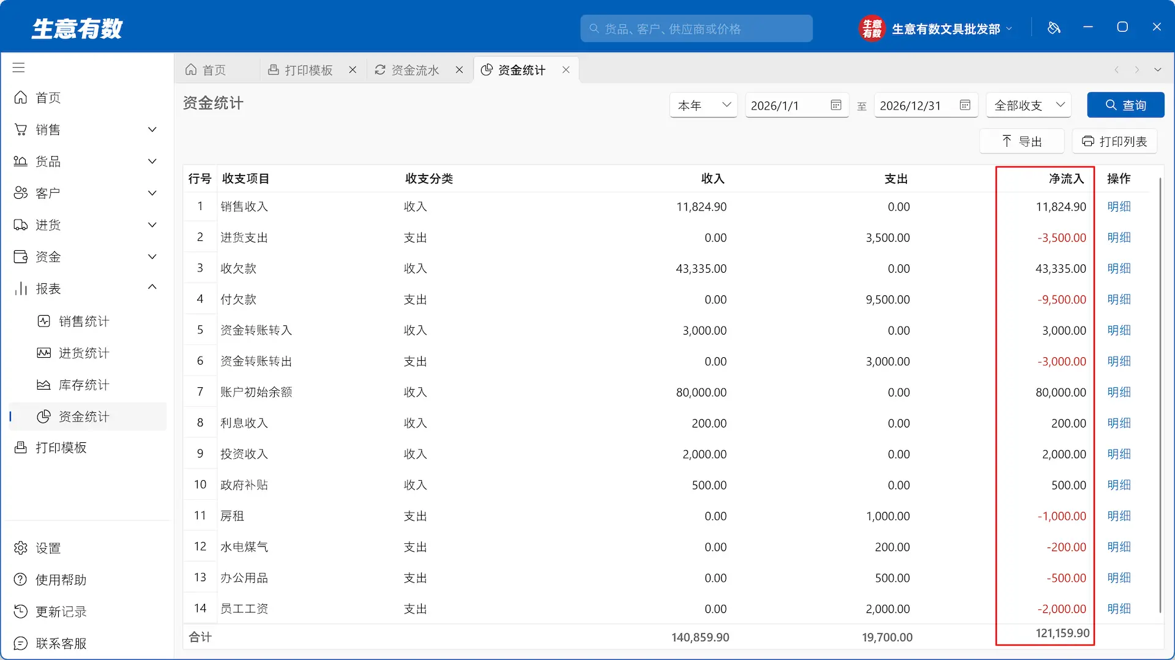Click the table vertical scrollbar
The width and height of the screenshot is (1175, 660).
coord(1160,395)
